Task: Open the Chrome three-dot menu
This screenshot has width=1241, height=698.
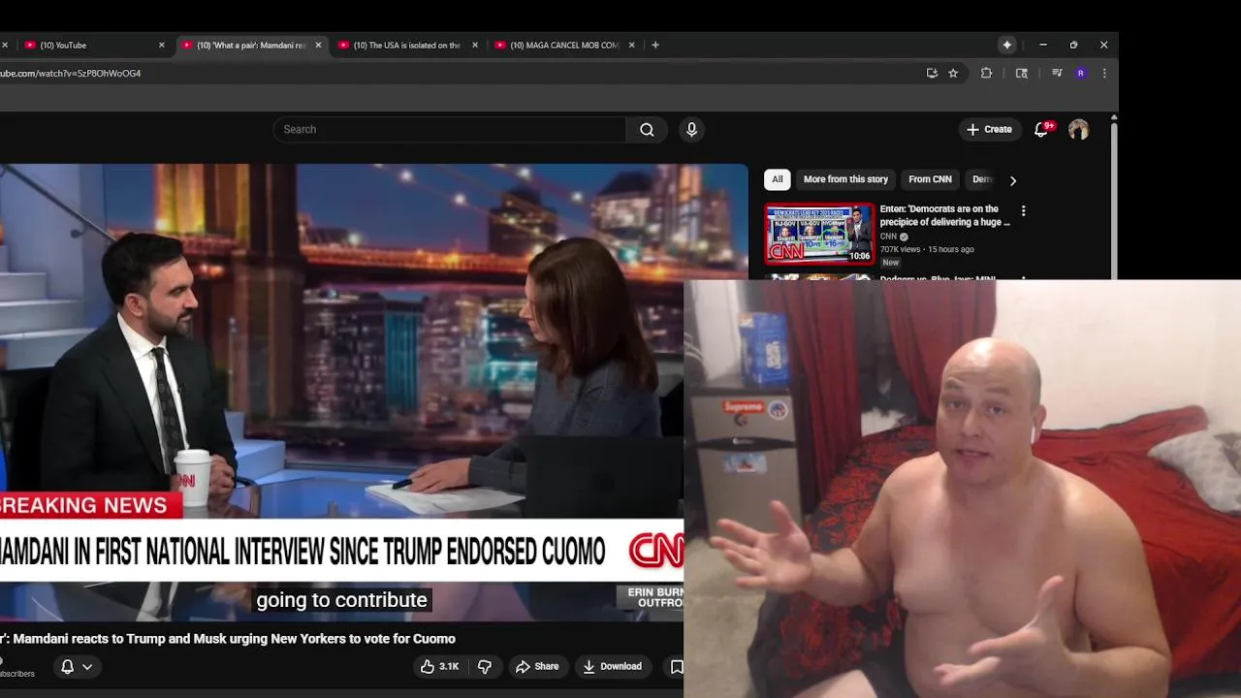Action: coord(1104,73)
